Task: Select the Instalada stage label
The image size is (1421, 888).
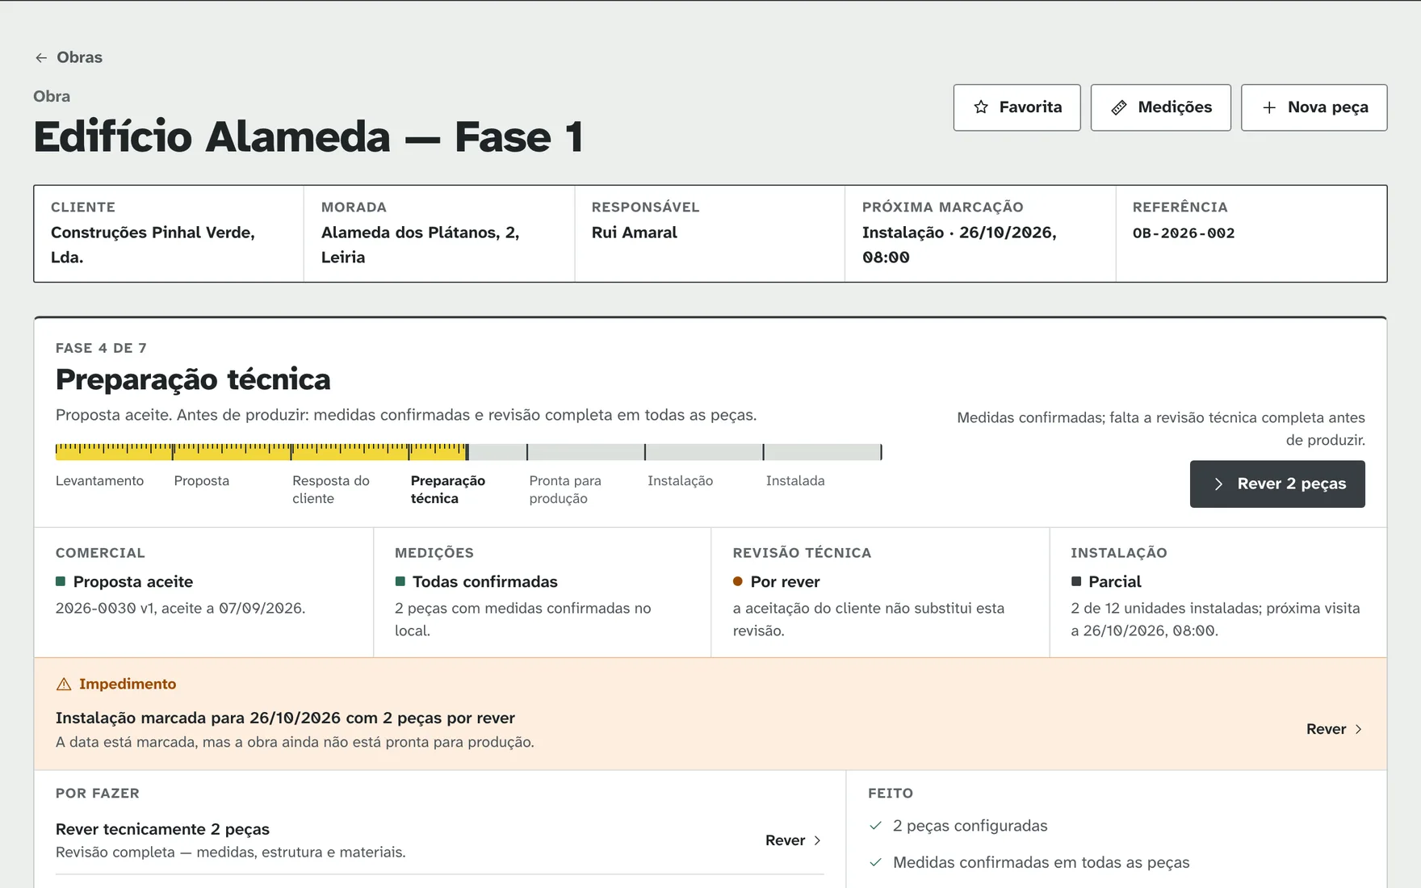Action: point(795,480)
